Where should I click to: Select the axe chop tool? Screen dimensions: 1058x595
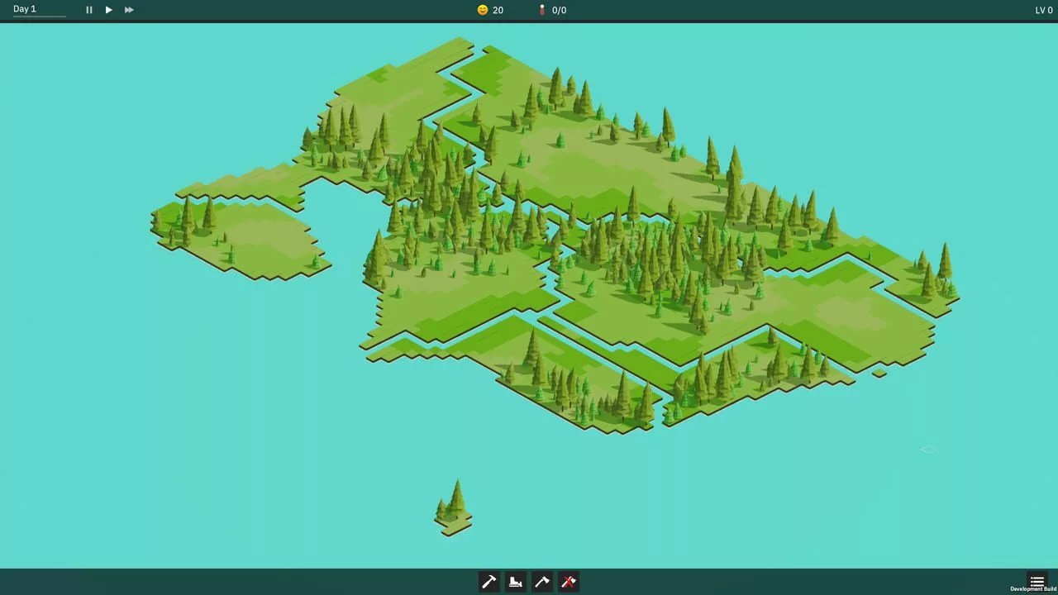(542, 582)
